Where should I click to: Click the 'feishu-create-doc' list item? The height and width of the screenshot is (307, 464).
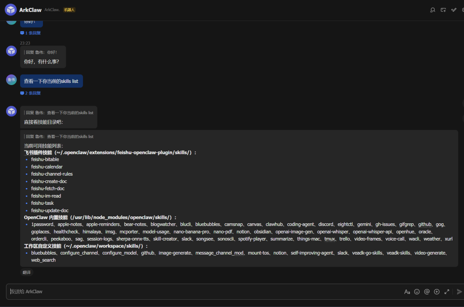[49, 181]
